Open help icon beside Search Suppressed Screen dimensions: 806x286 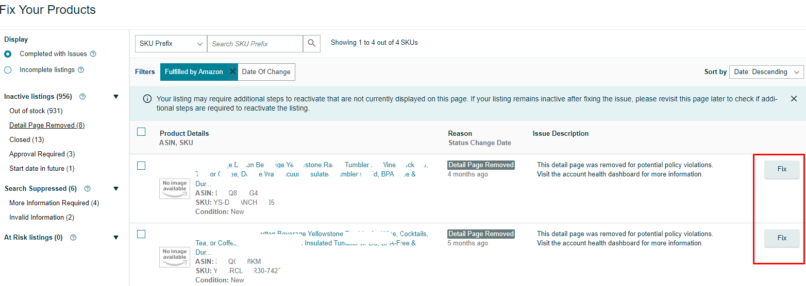87,189
